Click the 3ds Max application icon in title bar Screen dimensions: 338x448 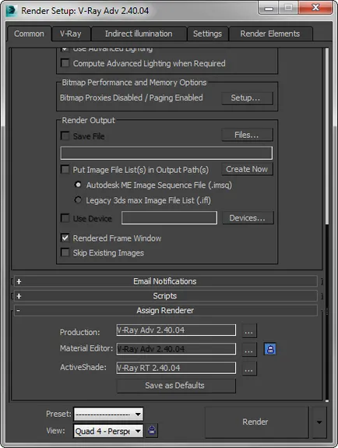click(12, 10)
